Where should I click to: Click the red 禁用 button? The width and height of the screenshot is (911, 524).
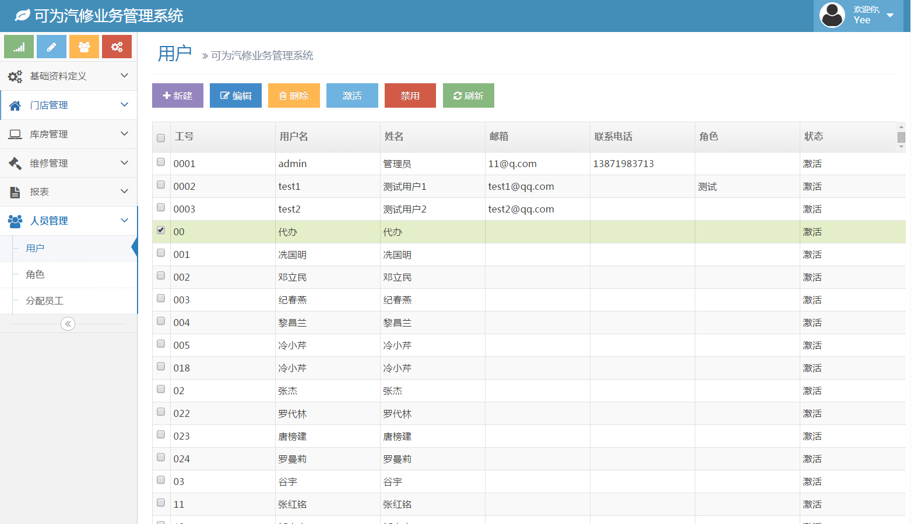tap(410, 95)
